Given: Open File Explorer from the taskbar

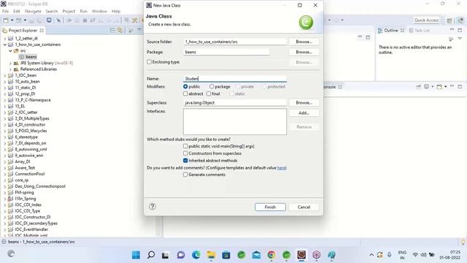Looking at the screenshot, I should pyautogui.click(x=211, y=255).
